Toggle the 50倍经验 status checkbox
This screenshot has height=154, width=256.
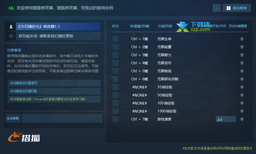tap(115, 95)
